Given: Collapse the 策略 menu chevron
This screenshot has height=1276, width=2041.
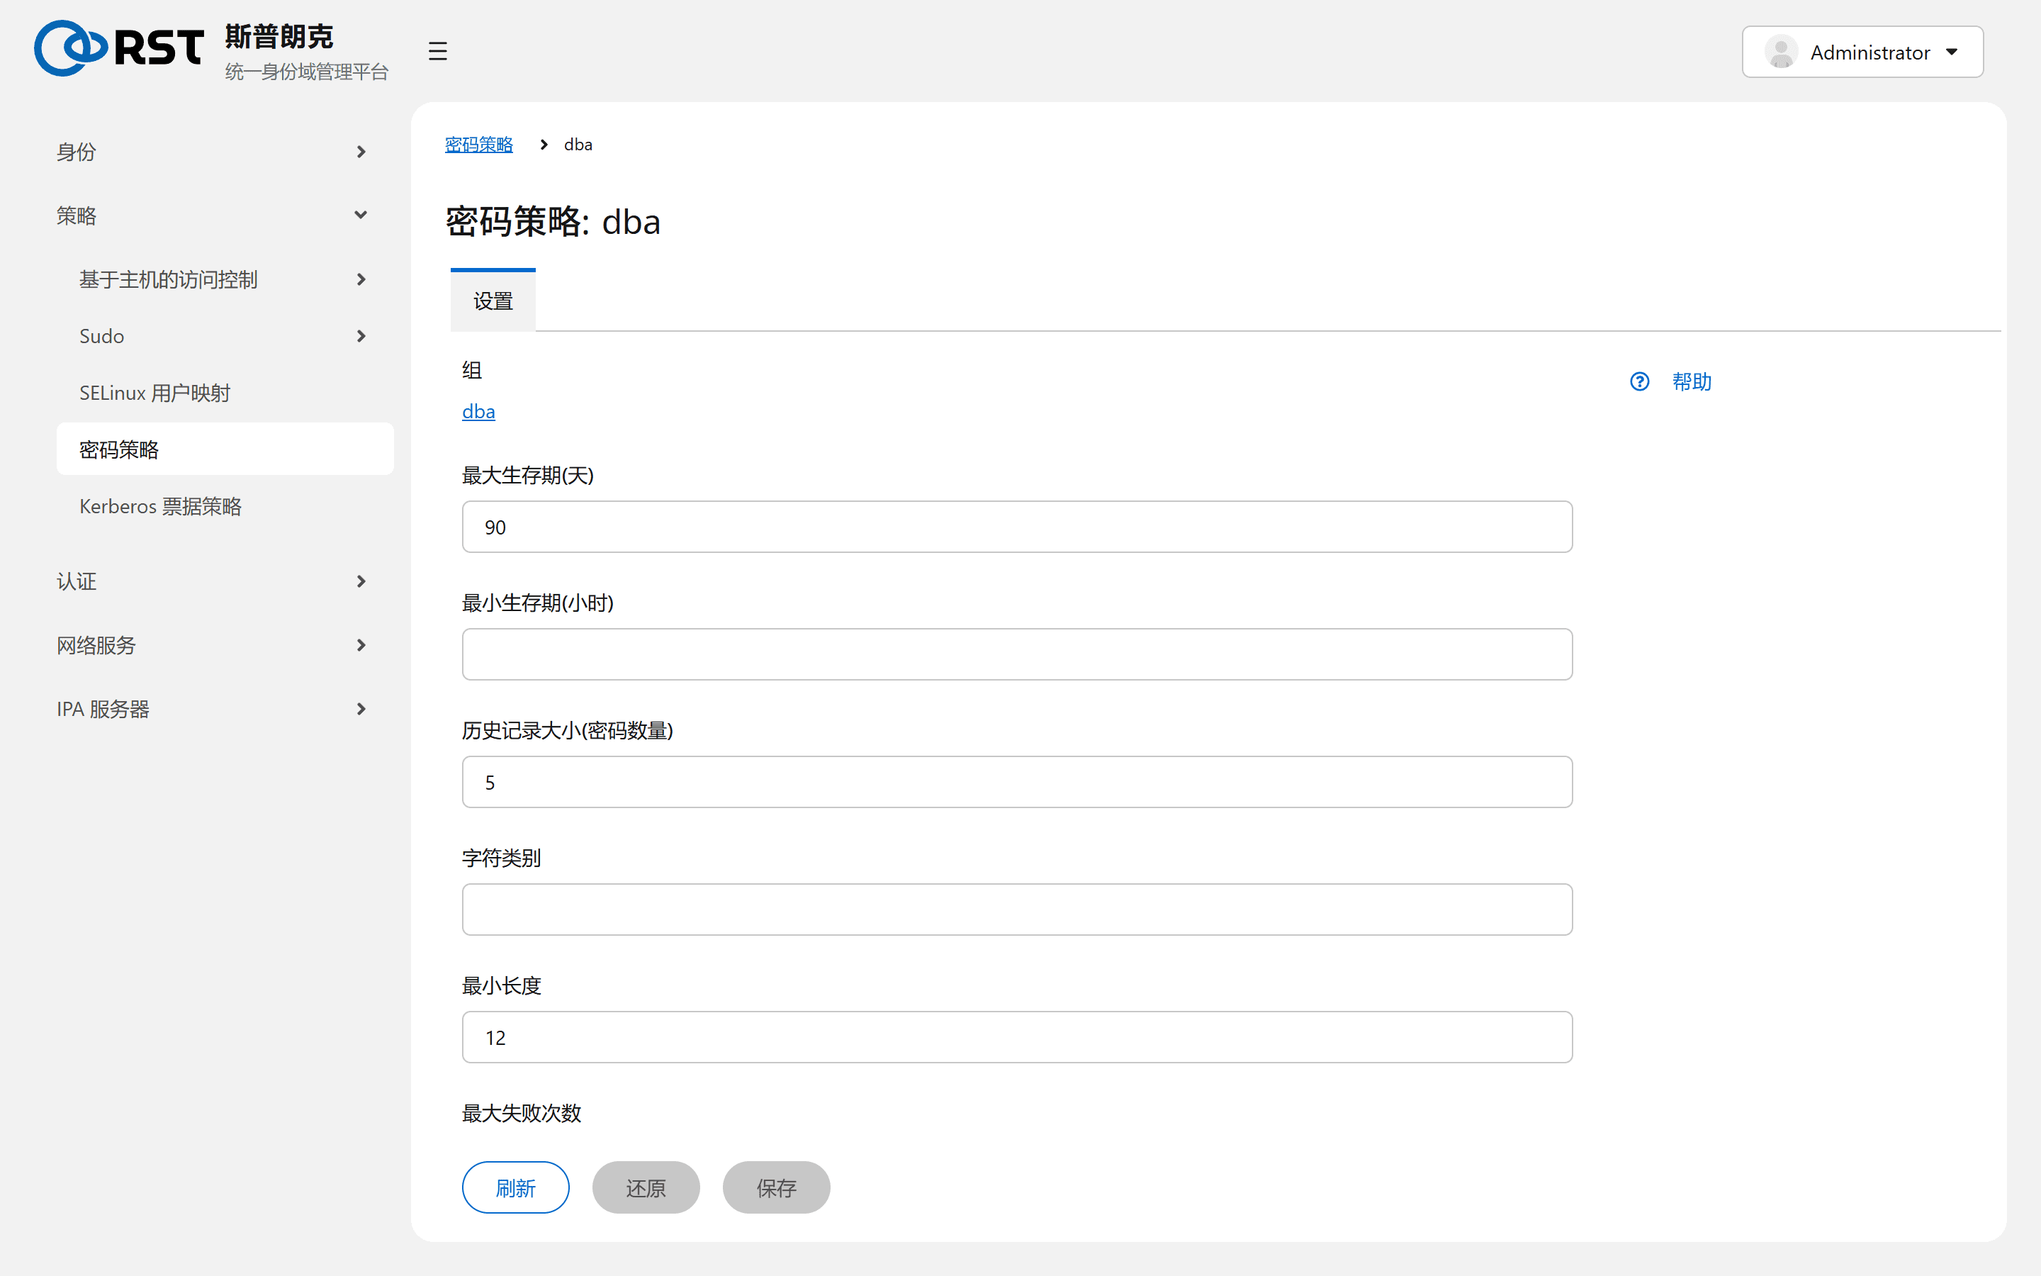Looking at the screenshot, I should (361, 216).
